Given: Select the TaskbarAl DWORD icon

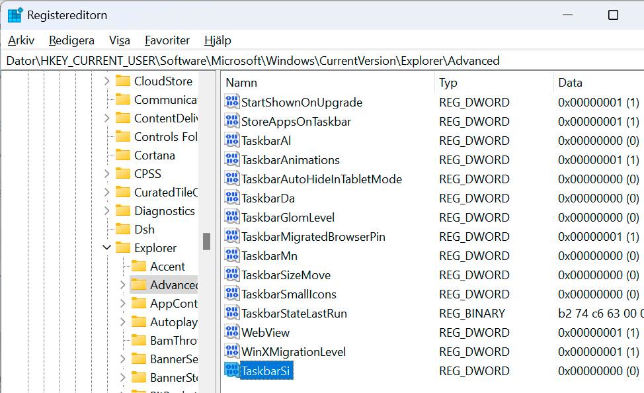Looking at the screenshot, I should pos(231,140).
